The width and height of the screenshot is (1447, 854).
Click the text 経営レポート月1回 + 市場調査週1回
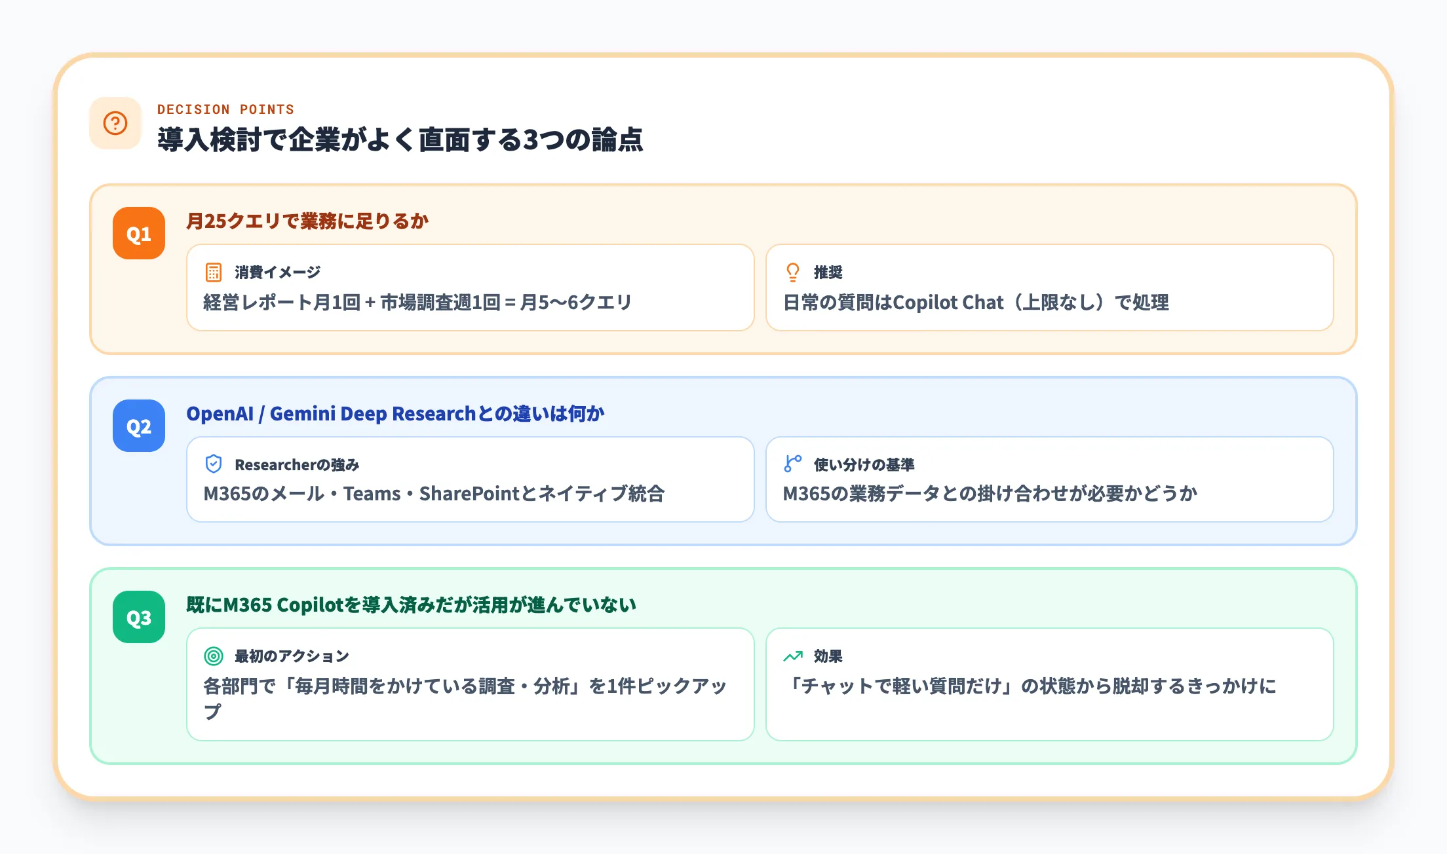pos(353,303)
